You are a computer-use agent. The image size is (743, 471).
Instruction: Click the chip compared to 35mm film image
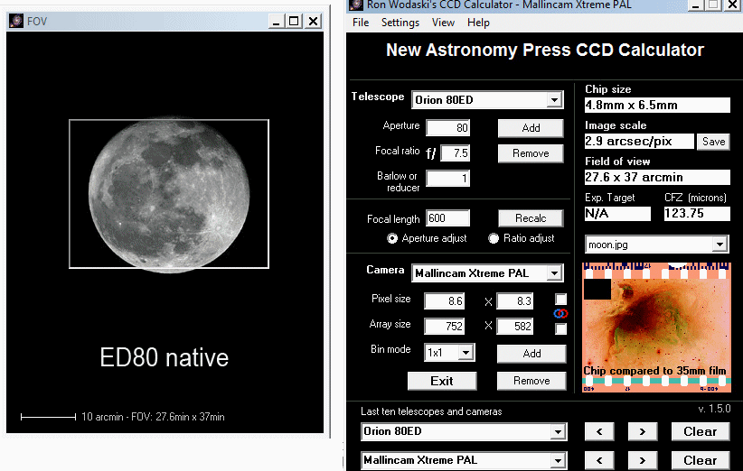tap(656, 328)
